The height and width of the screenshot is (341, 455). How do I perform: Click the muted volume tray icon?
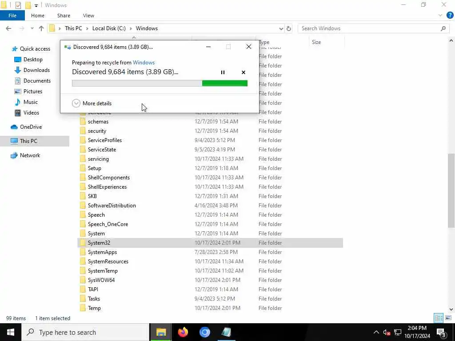click(x=387, y=332)
